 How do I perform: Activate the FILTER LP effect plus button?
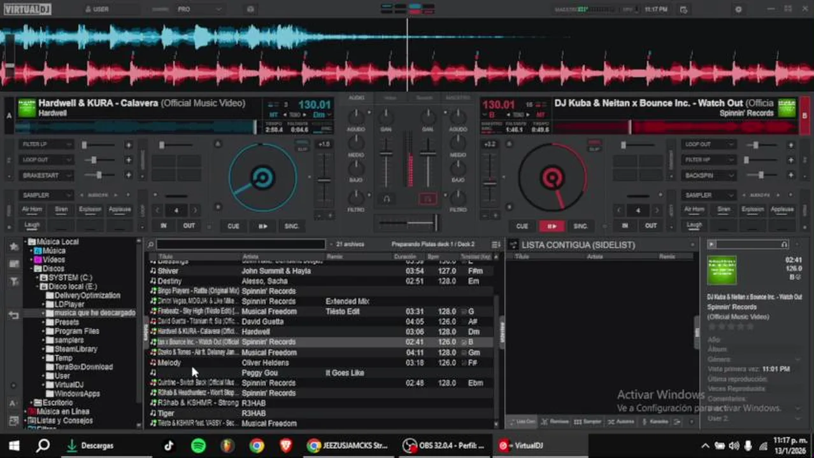pos(129,144)
